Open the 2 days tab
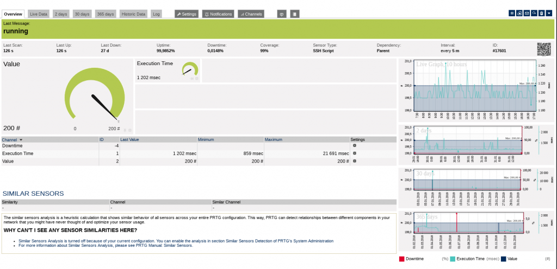 coord(61,14)
